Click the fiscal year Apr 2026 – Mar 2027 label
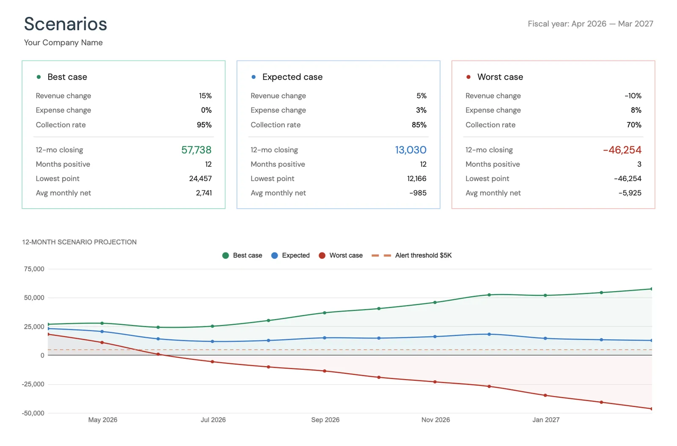This screenshot has height=446, width=677. coord(590,24)
